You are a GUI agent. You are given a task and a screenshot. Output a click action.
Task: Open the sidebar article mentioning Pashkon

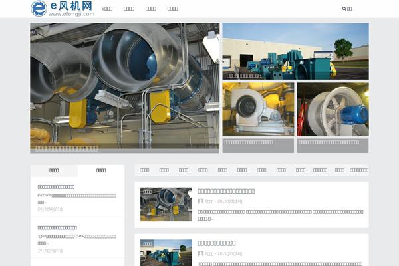(56, 187)
